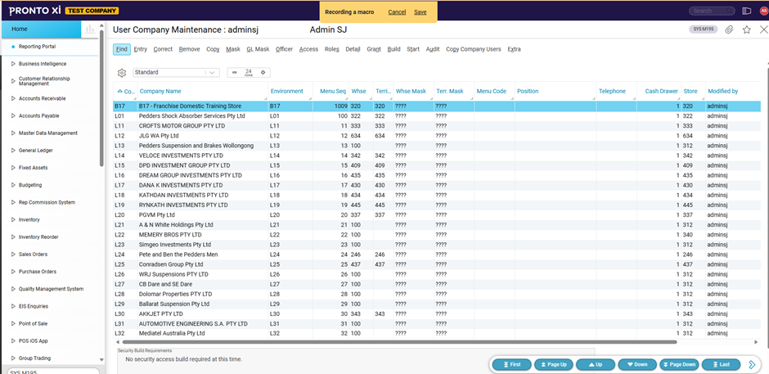Select row Ballarat Suspension Pty Ltd
Image resolution: width=769 pixels, height=374 pixels.
[x=437, y=304]
